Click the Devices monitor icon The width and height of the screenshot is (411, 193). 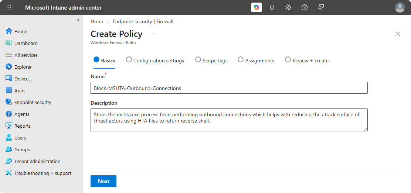[x=9, y=79]
